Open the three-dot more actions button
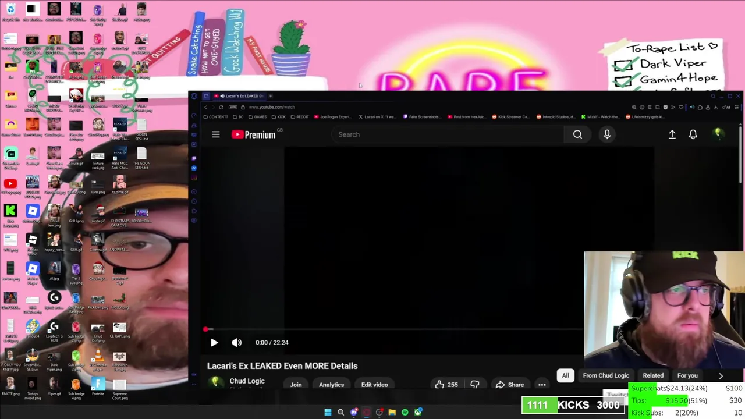 tap(542, 385)
